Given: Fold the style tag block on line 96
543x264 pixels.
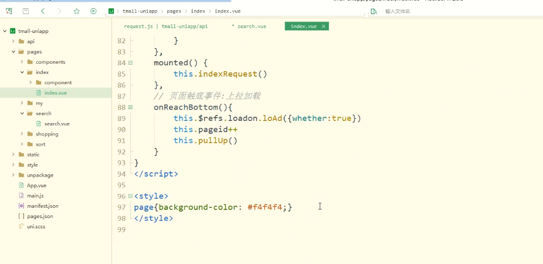Looking at the screenshot, I should 130,196.
